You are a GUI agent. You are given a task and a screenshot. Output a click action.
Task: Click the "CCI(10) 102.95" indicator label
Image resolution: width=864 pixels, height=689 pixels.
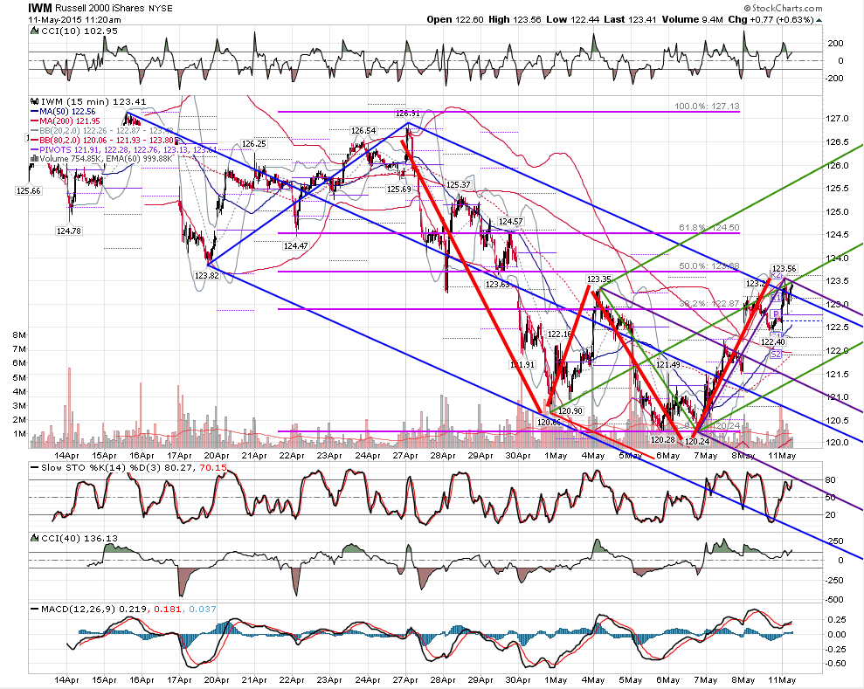pos(79,31)
